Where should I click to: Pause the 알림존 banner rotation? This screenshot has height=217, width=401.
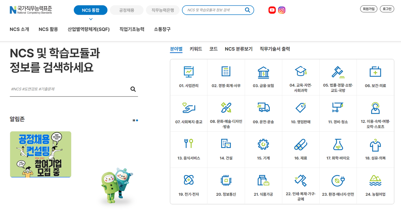(134, 120)
